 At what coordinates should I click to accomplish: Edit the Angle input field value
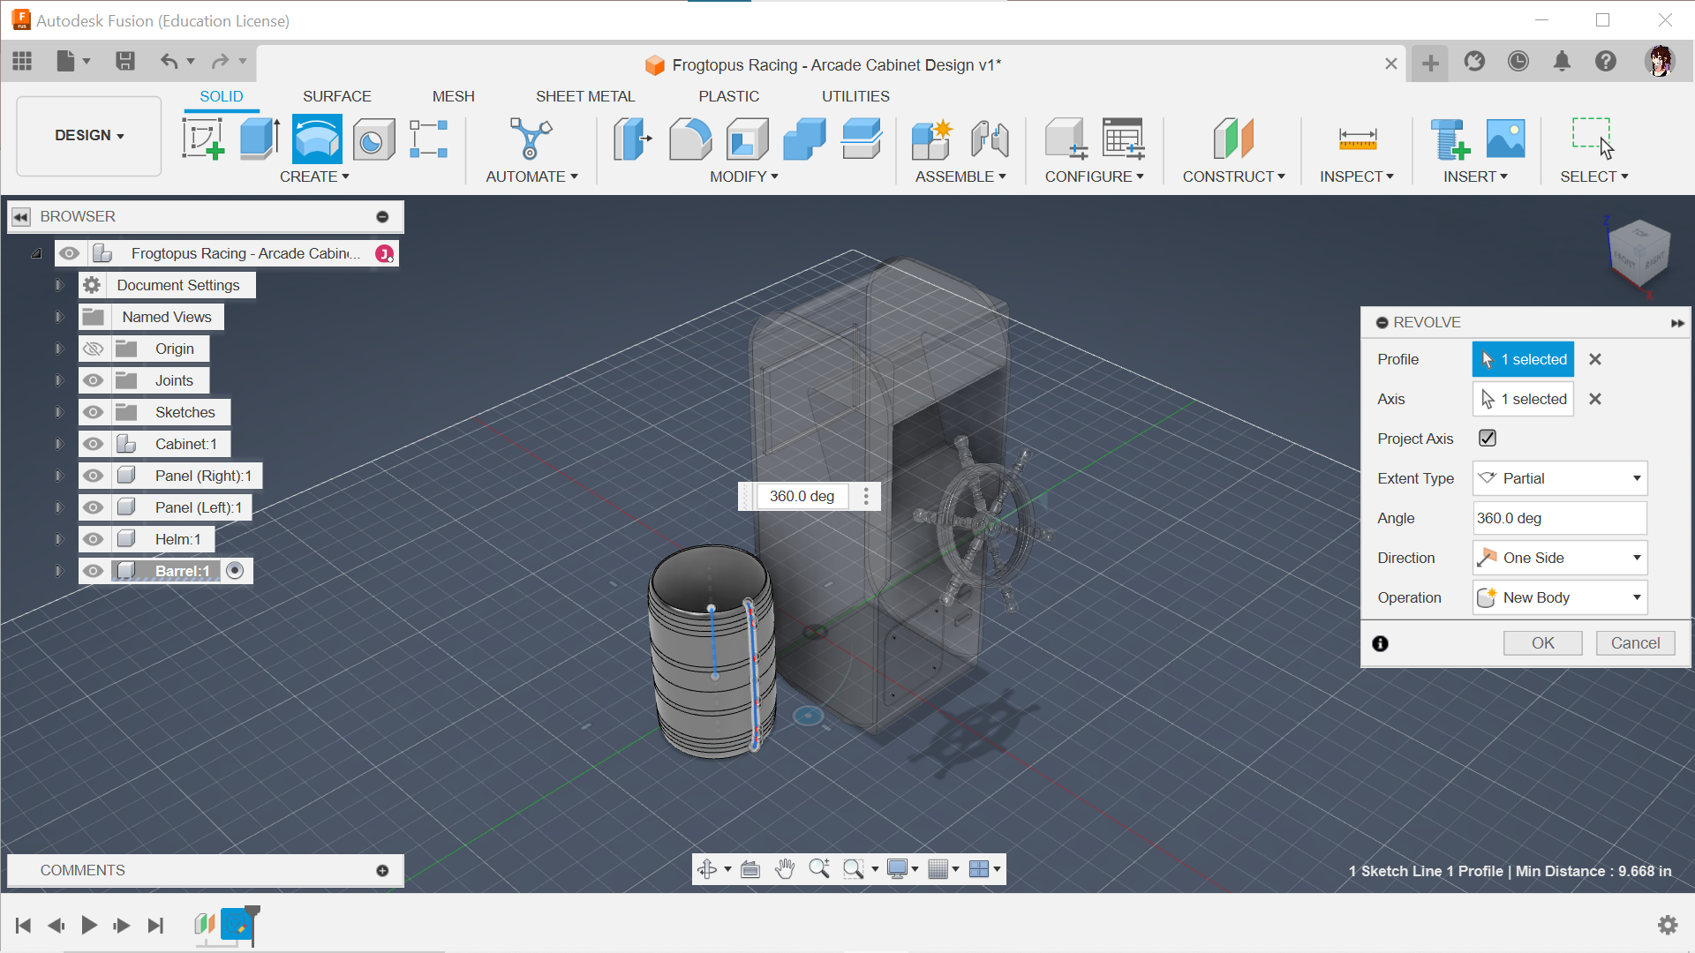tap(1556, 518)
